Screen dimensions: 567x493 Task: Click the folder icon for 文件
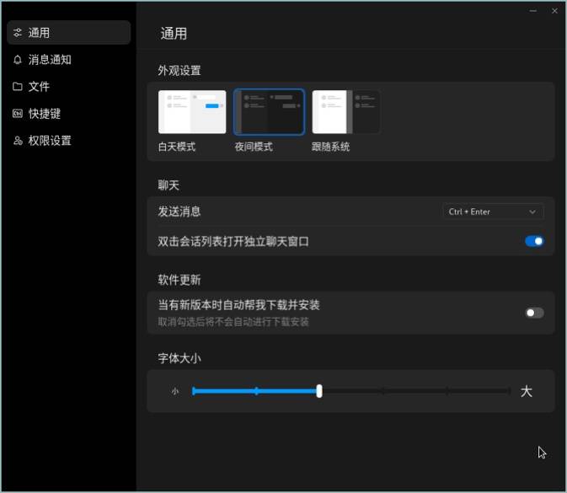point(18,87)
